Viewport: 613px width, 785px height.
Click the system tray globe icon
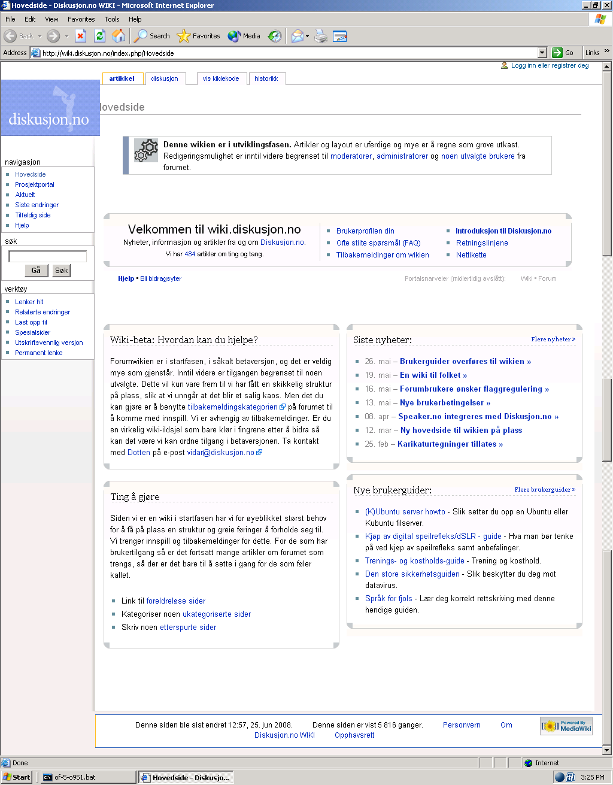tap(560, 777)
